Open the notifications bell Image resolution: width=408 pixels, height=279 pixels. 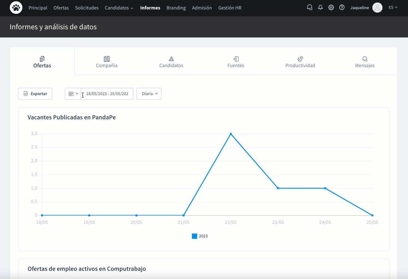tap(320, 8)
